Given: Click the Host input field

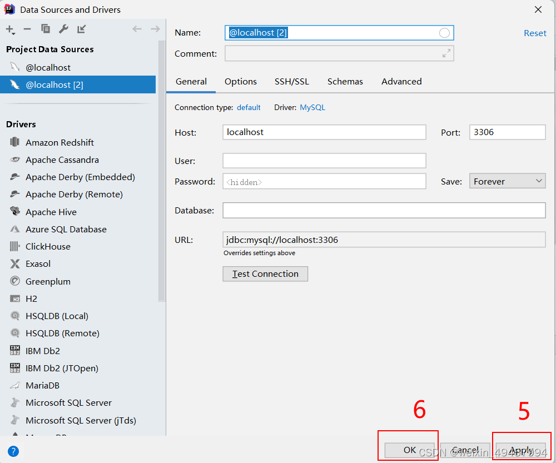Looking at the screenshot, I should [x=325, y=132].
